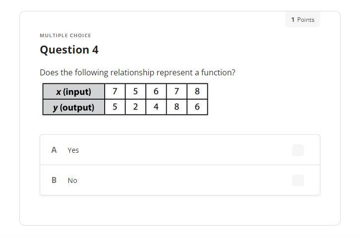Check the box for answer A Yes
The height and width of the screenshot is (237, 359).
pos(298,150)
